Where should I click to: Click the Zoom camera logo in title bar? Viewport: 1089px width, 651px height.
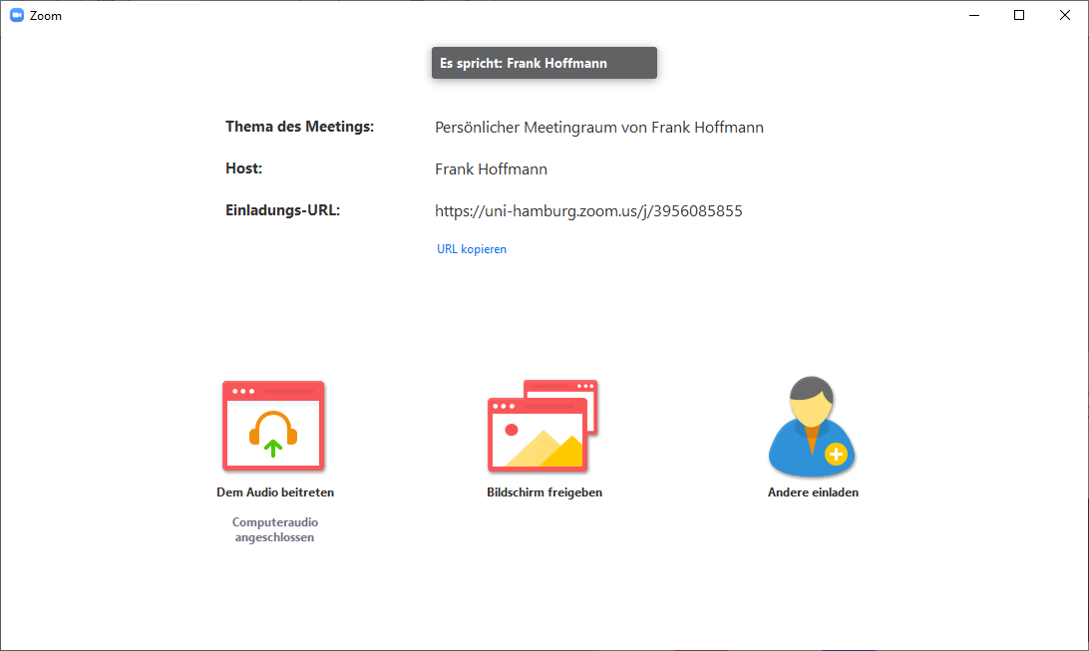click(17, 15)
